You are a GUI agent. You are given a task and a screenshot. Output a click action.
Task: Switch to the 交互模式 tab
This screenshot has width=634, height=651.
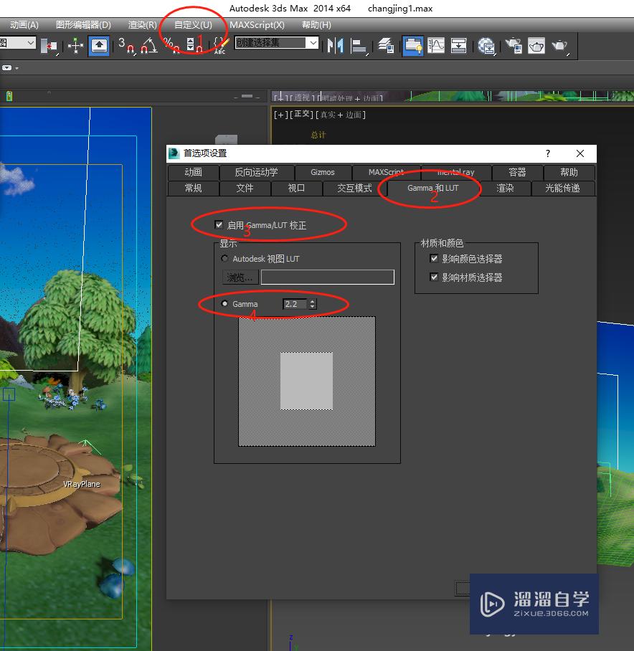coord(354,188)
